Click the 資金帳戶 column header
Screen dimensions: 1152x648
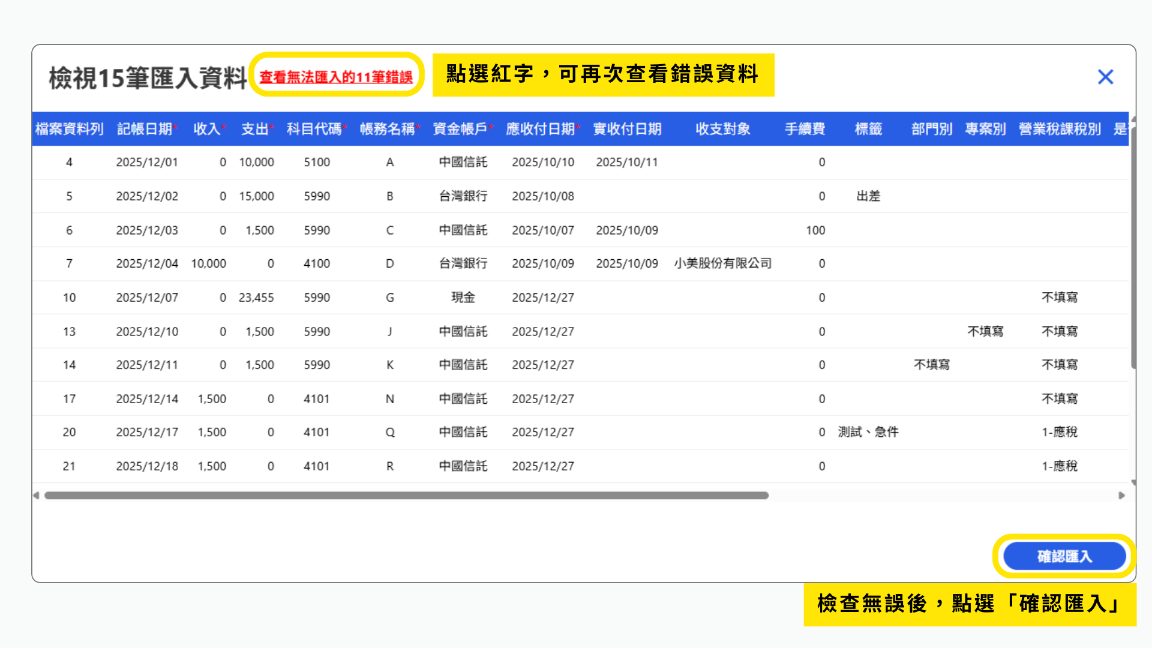(x=460, y=129)
